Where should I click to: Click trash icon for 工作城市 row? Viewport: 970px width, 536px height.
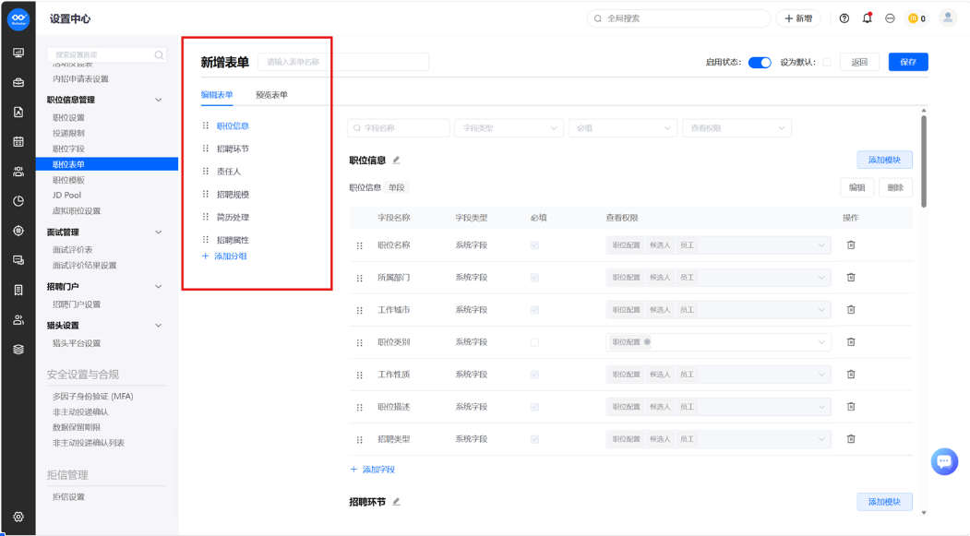tap(851, 310)
